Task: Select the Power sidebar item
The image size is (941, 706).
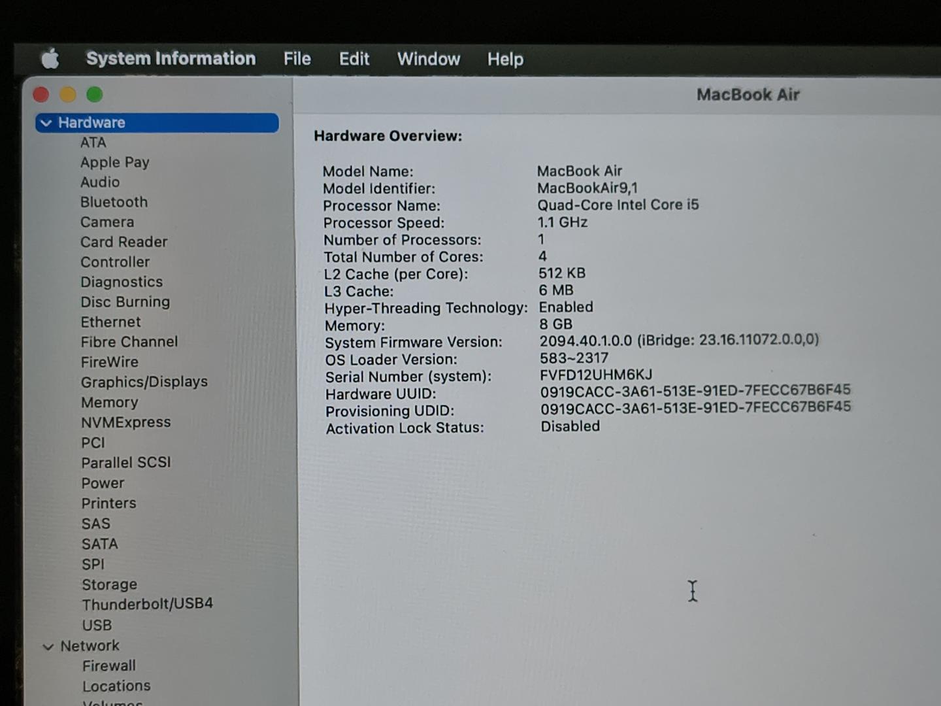Action: [103, 483]
